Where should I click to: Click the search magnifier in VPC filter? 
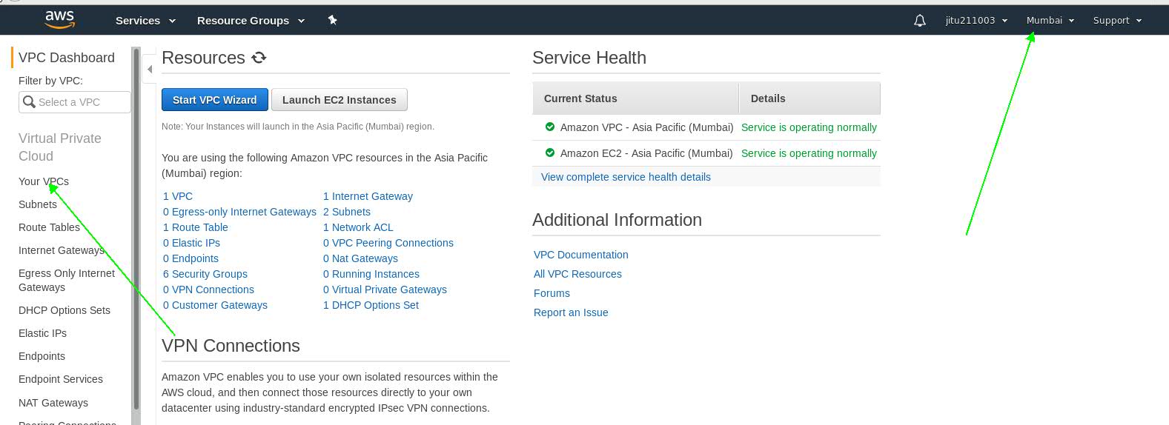click(x=29, y=102)
